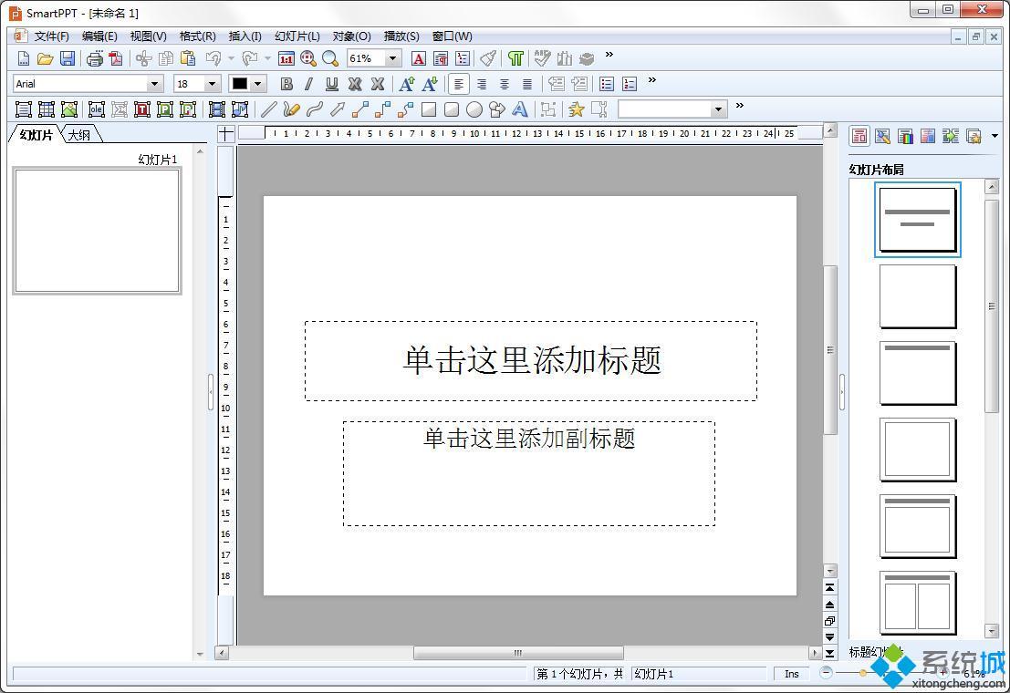The height and width of the screenshot is (693, 1010).
Task: Insert TextArt with stylized A icon
Action: (520, 109)
